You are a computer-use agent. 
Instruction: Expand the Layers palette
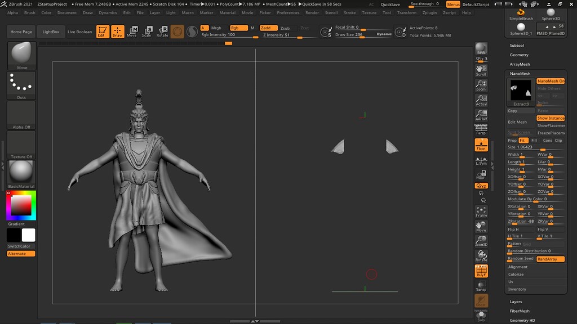tap(516, 301)
